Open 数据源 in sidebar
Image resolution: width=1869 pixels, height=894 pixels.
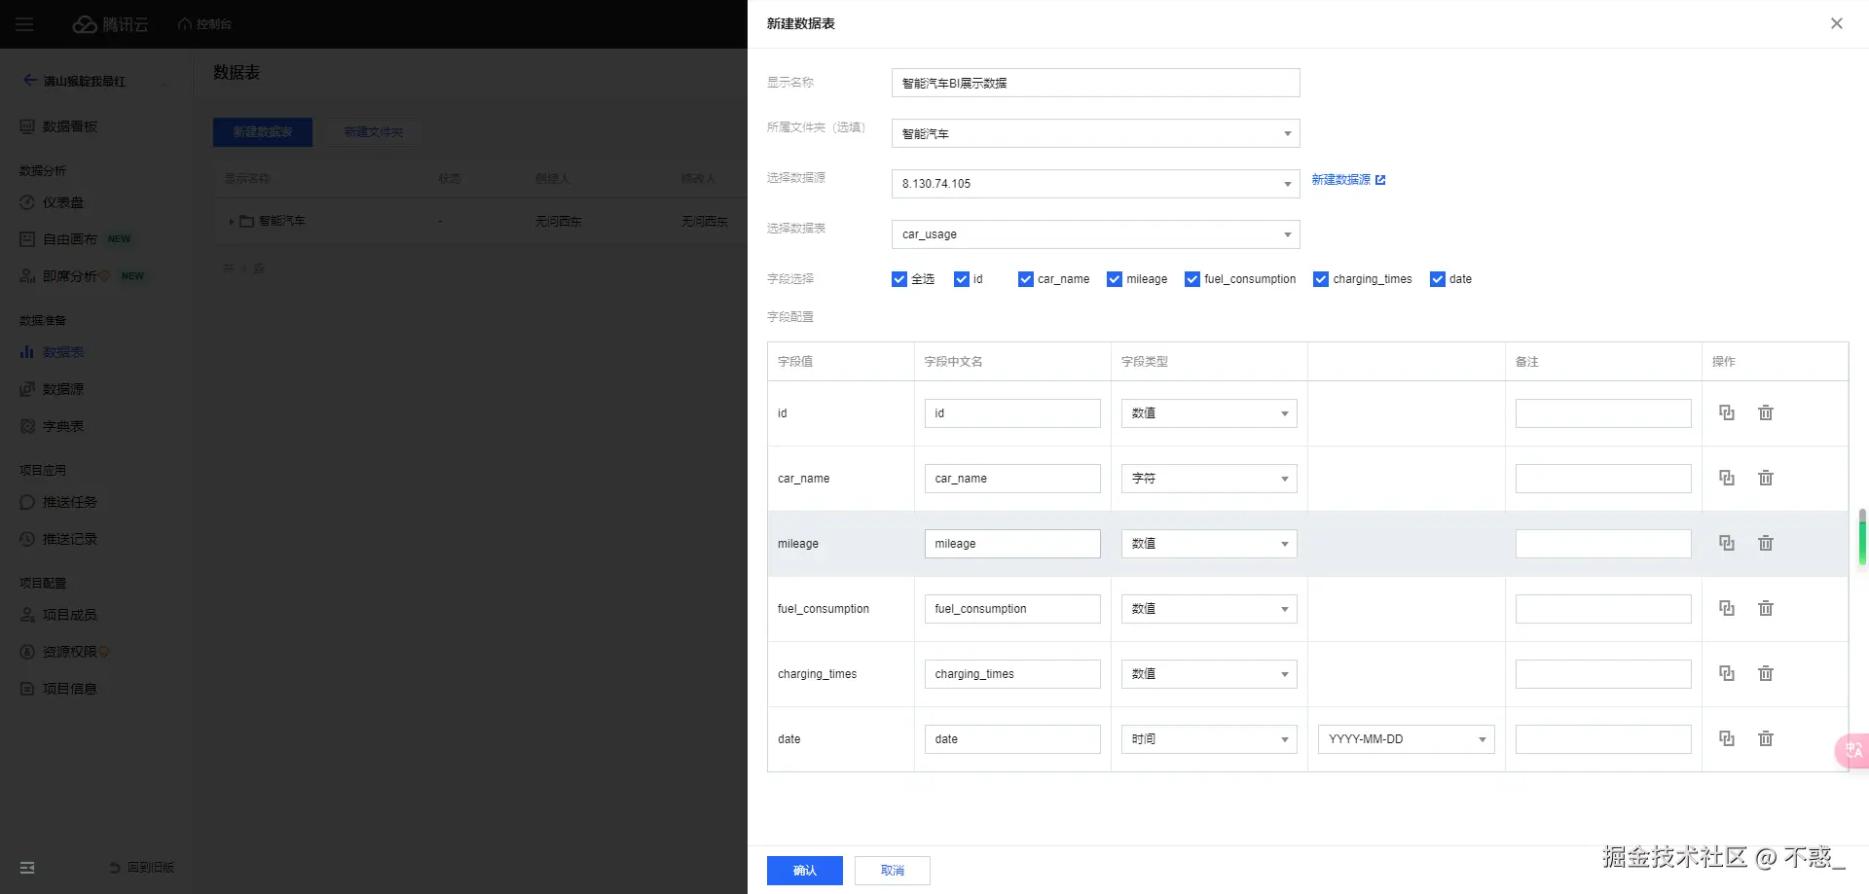62,389
